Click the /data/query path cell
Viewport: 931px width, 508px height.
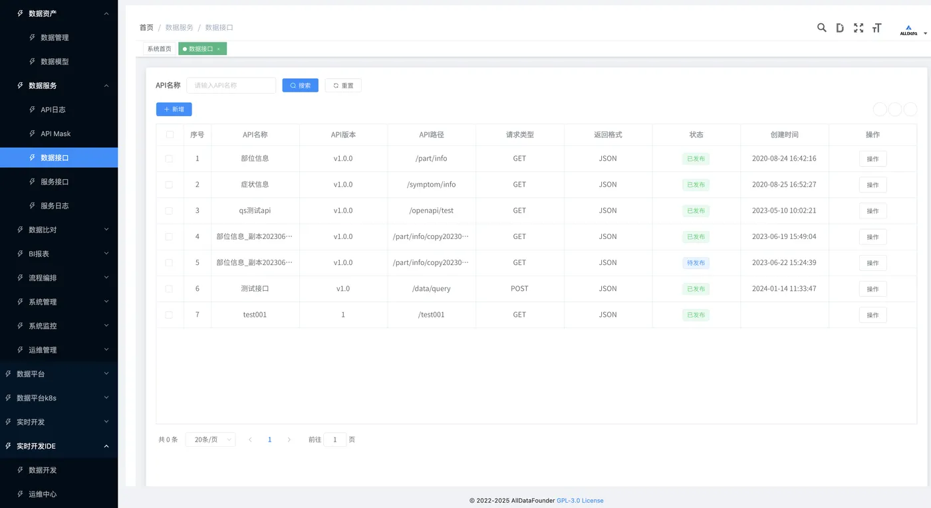432,289
